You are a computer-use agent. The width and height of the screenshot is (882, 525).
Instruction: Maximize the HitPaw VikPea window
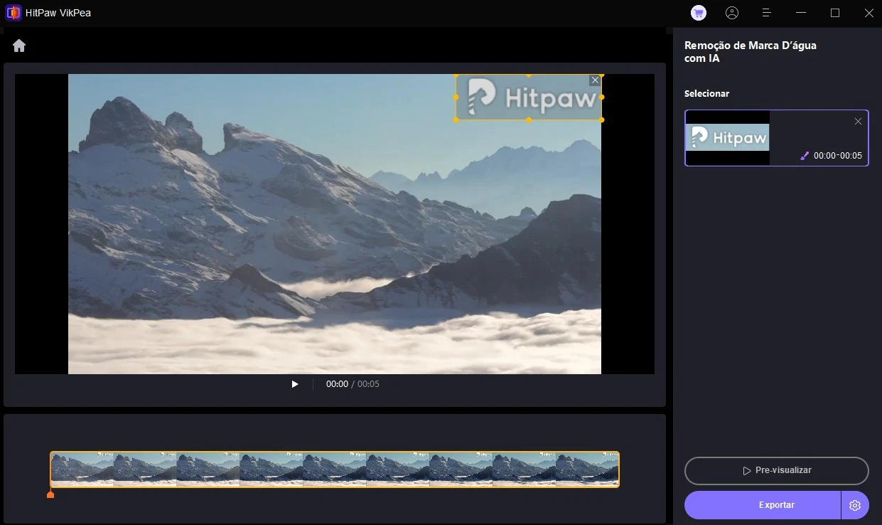(835, 13)
